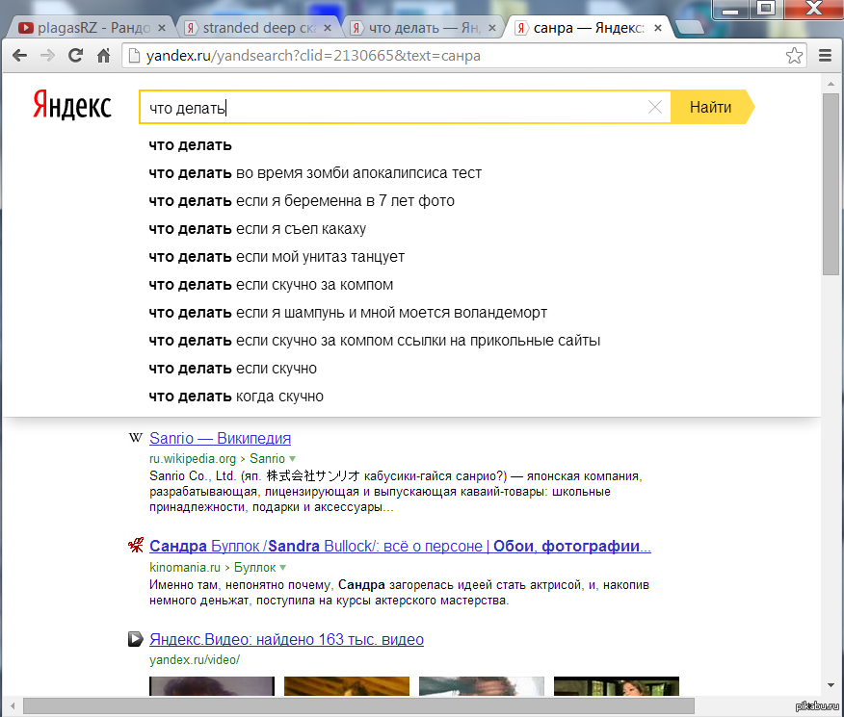The image size is (844, 717).
Task: Open fourth video thumbnail
Action: click(617, 686)
